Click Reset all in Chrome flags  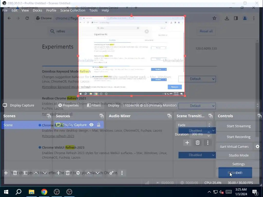tap(206, 31)
